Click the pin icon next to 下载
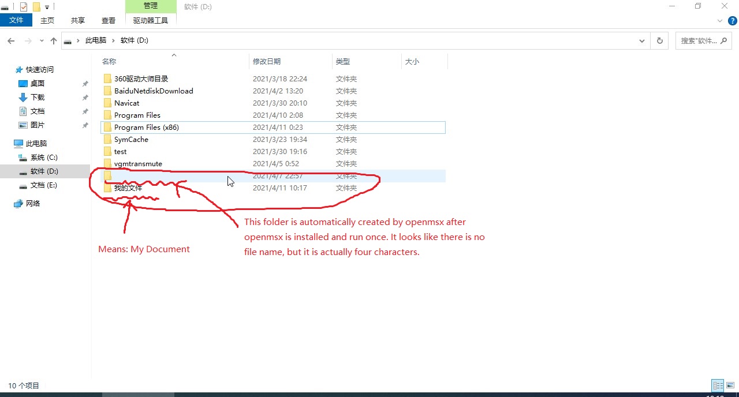This screenshot has width=739, height=397. 85,98
